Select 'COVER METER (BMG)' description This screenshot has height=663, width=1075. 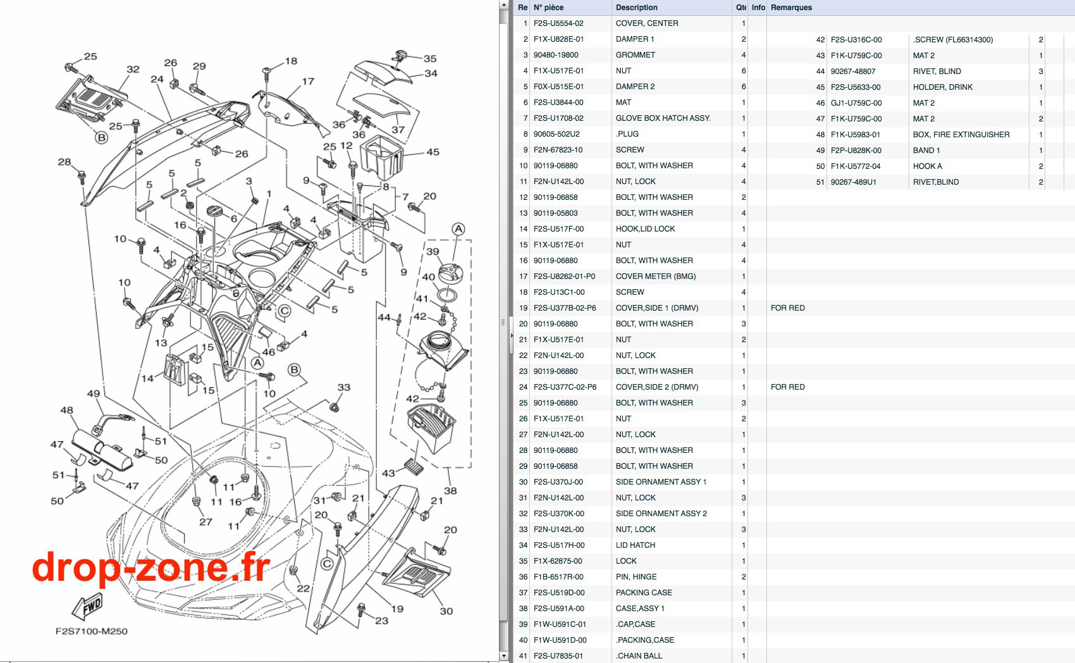(x=656, y=276)
